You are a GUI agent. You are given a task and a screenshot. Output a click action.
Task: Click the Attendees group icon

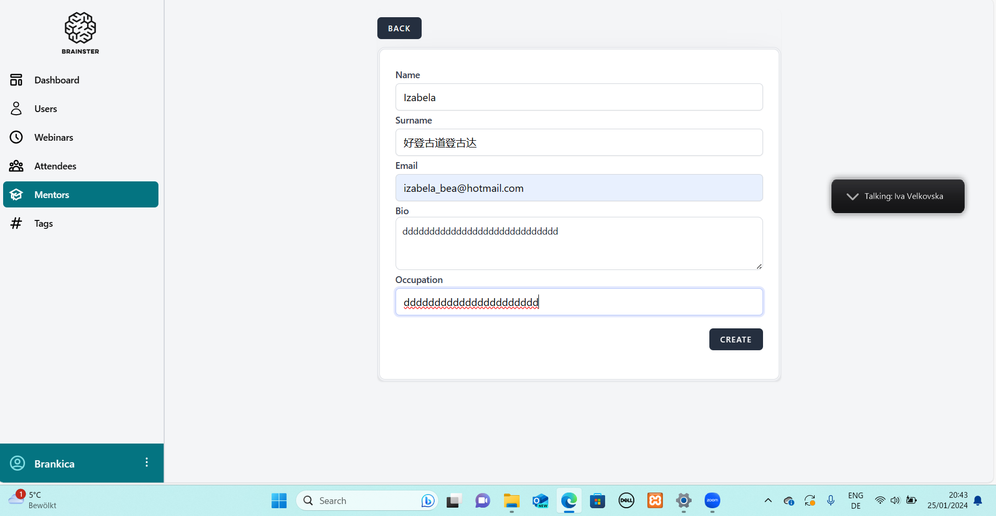(x=16, y=166)
